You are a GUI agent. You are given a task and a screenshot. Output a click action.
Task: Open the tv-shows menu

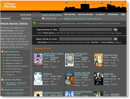pyautogui.click(x=100, y=14)
